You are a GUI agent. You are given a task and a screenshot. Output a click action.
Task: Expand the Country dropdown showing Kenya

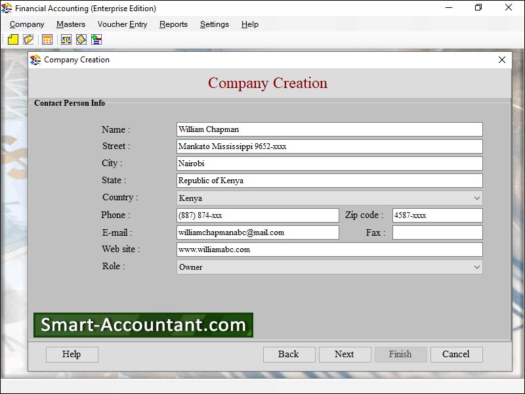[476, 198]
